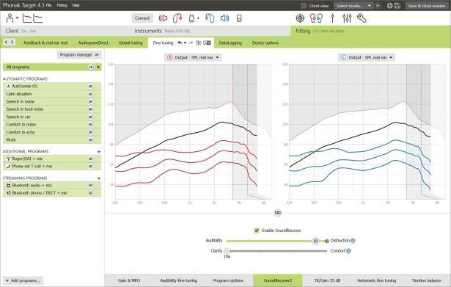The height and width of the screenshot is (287, 451).
Task: Open the undo history dropdown arrow
Action: click(x=185, y=43)
